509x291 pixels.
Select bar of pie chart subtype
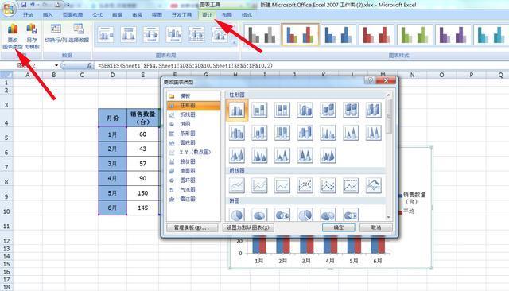[351, 215]
